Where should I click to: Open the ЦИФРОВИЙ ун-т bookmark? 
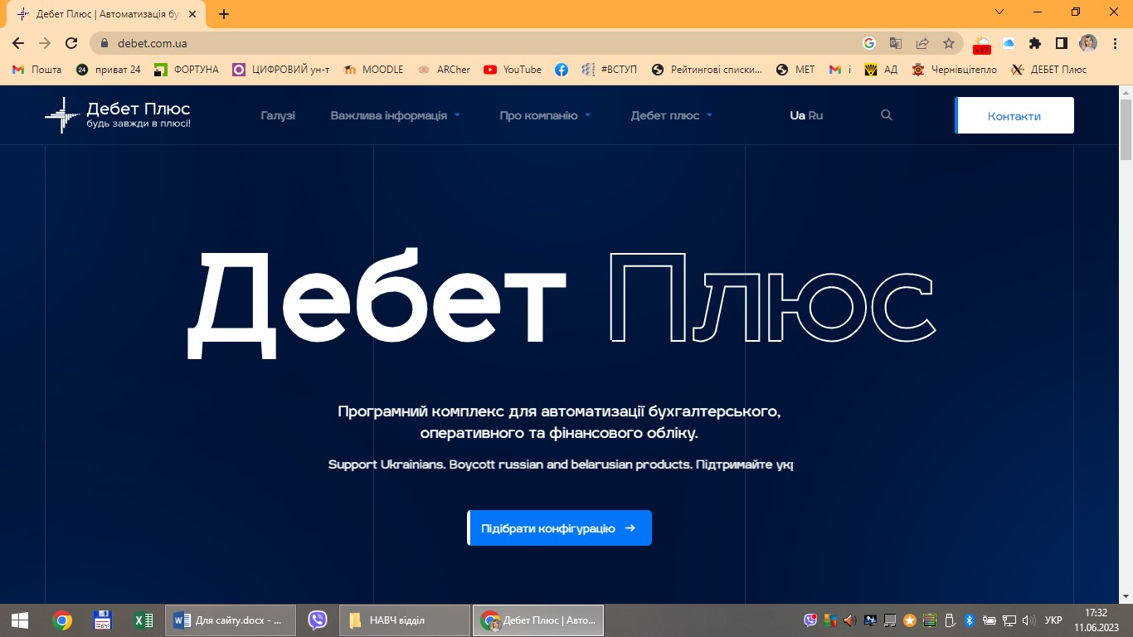point(281,70)
